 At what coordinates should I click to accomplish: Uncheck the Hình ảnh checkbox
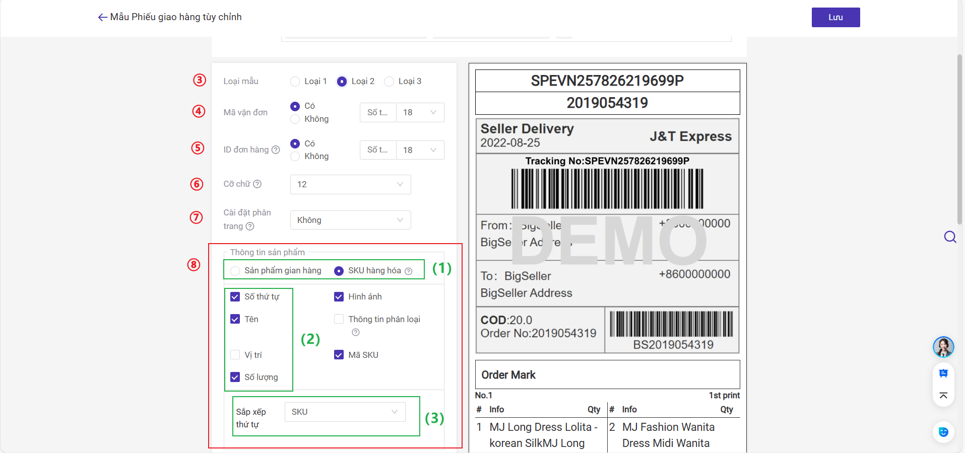point(339,297)
